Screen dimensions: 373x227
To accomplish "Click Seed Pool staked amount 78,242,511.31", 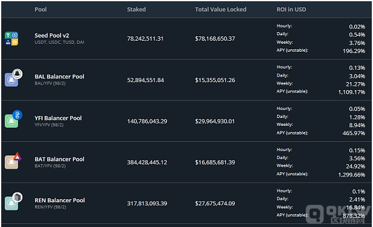I will [145, 38].
